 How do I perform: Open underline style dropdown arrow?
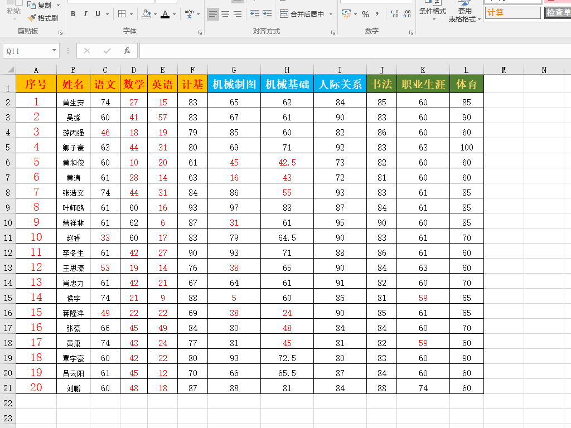click(107, 14)
